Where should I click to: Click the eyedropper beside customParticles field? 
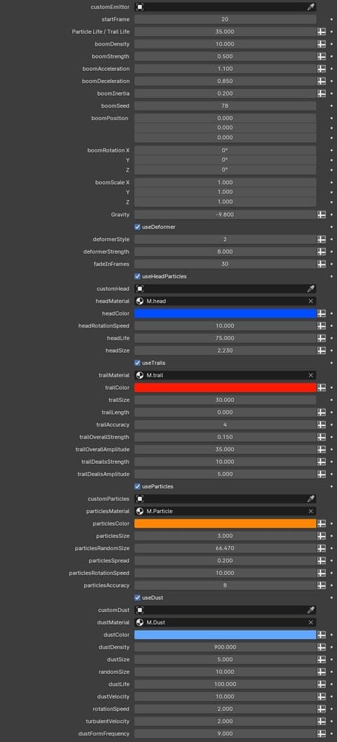click(x=310, y=499)
